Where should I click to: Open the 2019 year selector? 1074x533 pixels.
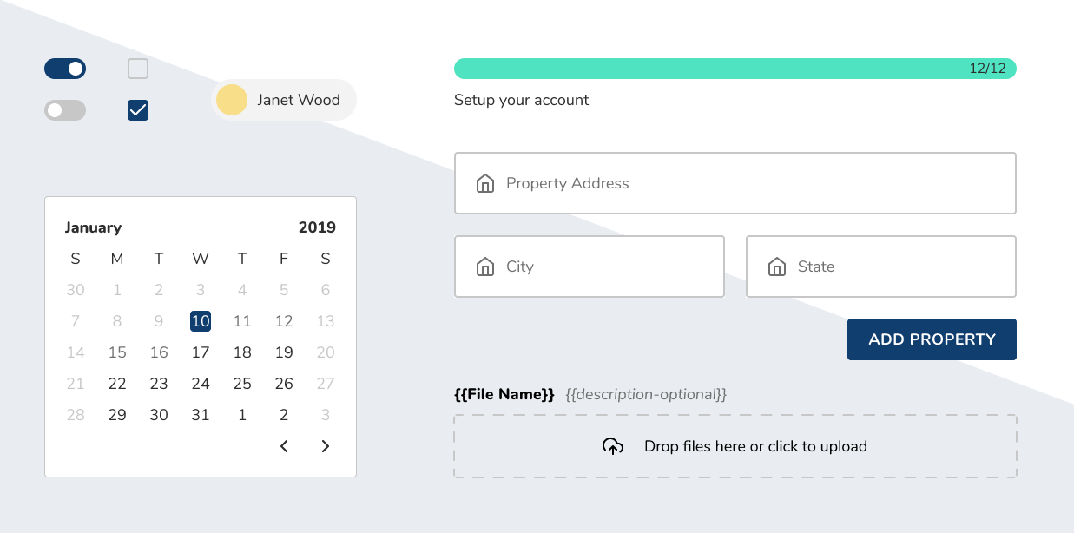tap(317, 227)
